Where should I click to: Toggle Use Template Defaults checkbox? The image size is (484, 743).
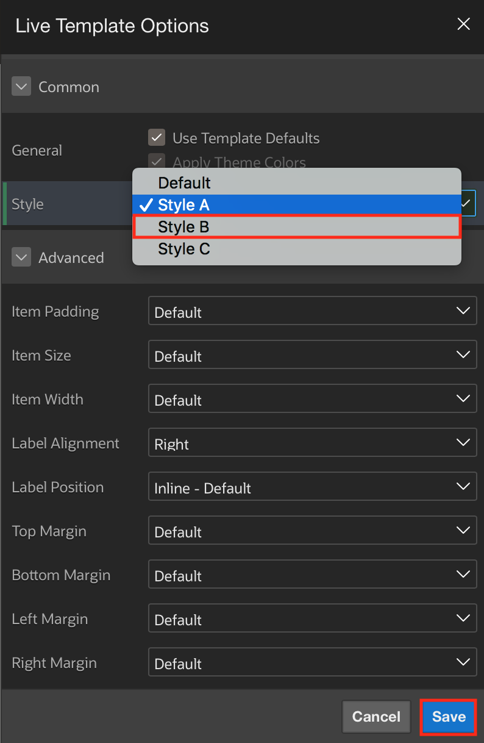[x=157, y=138]
